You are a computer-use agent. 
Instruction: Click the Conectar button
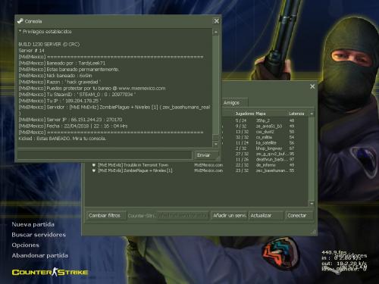299,216
